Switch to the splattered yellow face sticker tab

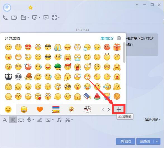(x=72, y=109)
